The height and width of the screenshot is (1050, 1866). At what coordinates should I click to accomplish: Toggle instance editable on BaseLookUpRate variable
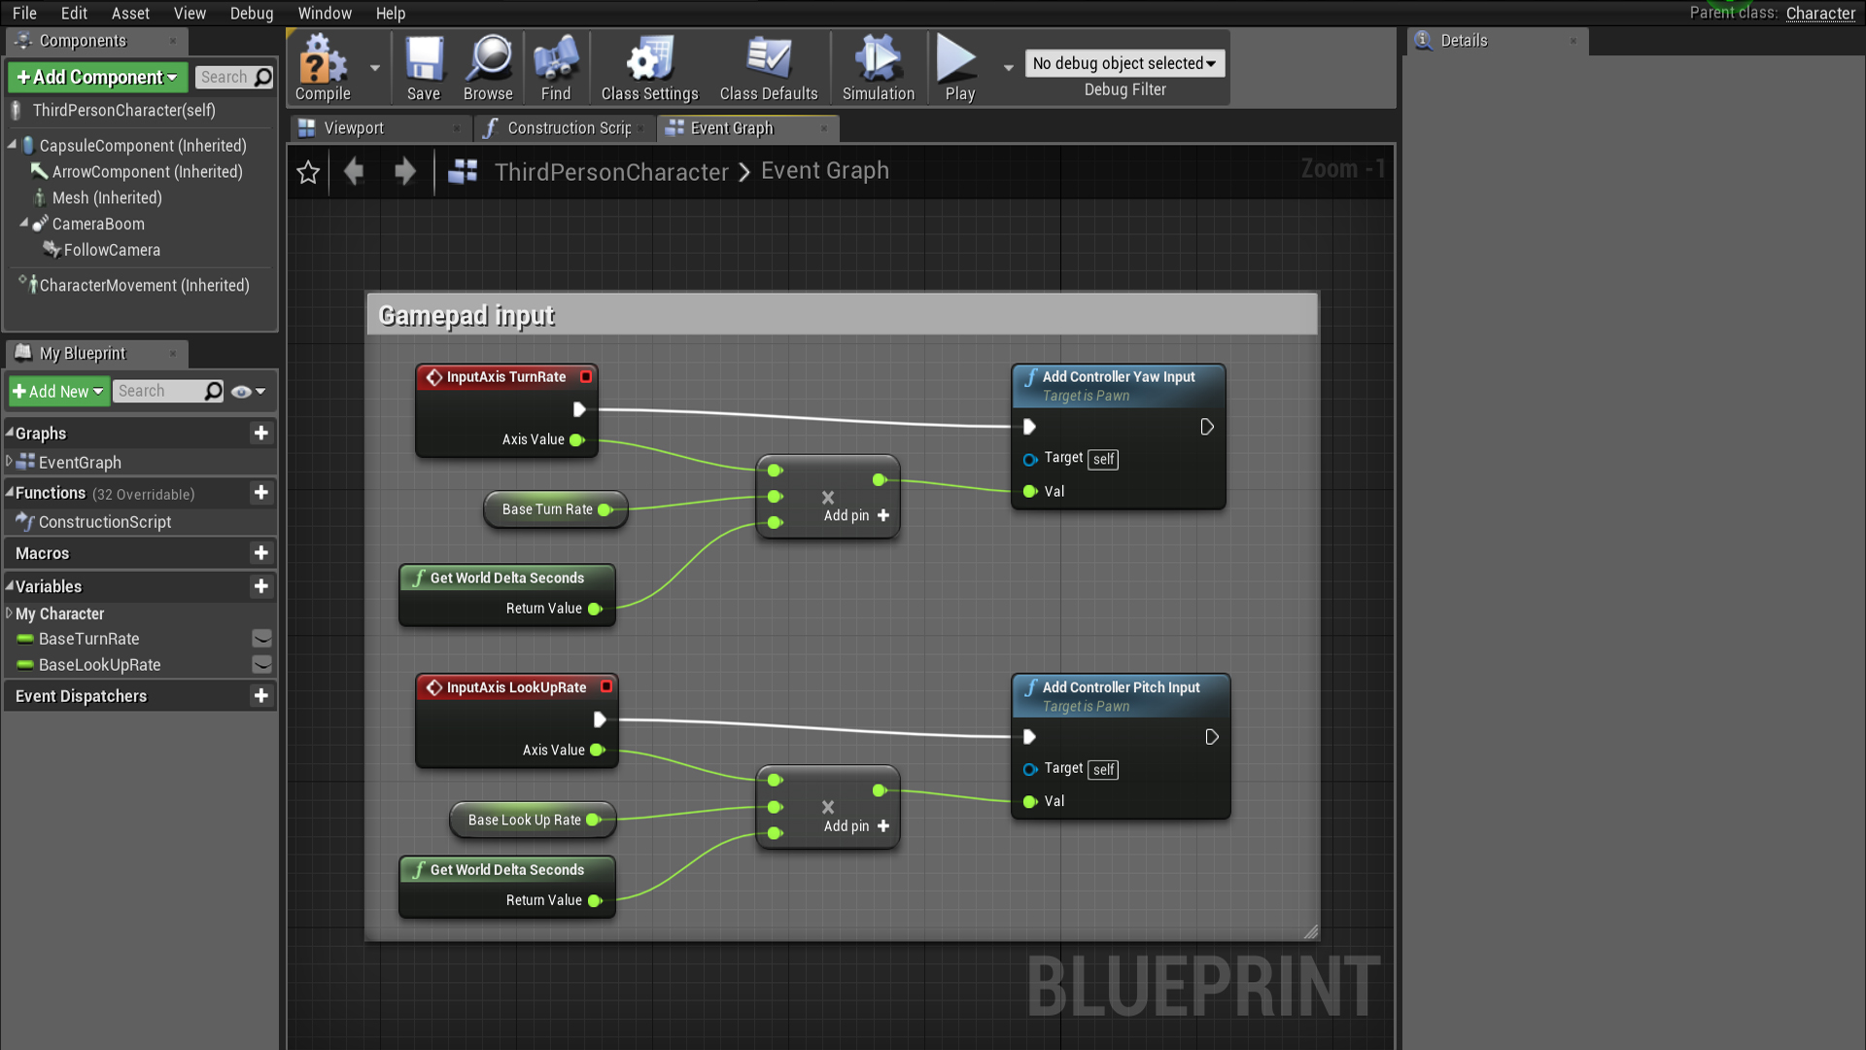(260, 665)
